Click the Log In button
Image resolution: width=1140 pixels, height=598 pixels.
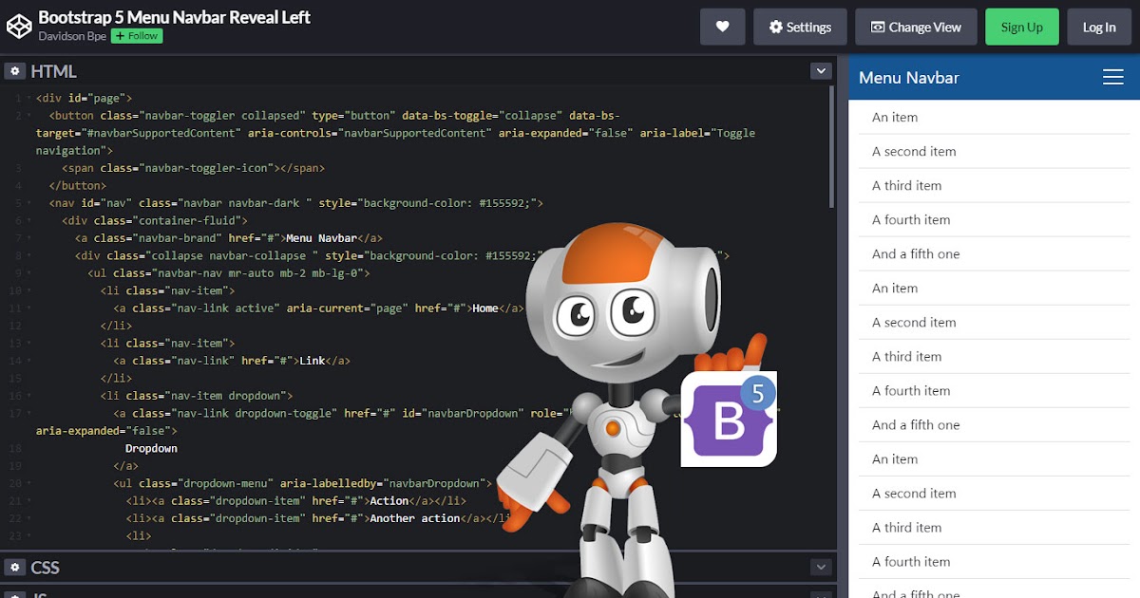point(1099,26)
